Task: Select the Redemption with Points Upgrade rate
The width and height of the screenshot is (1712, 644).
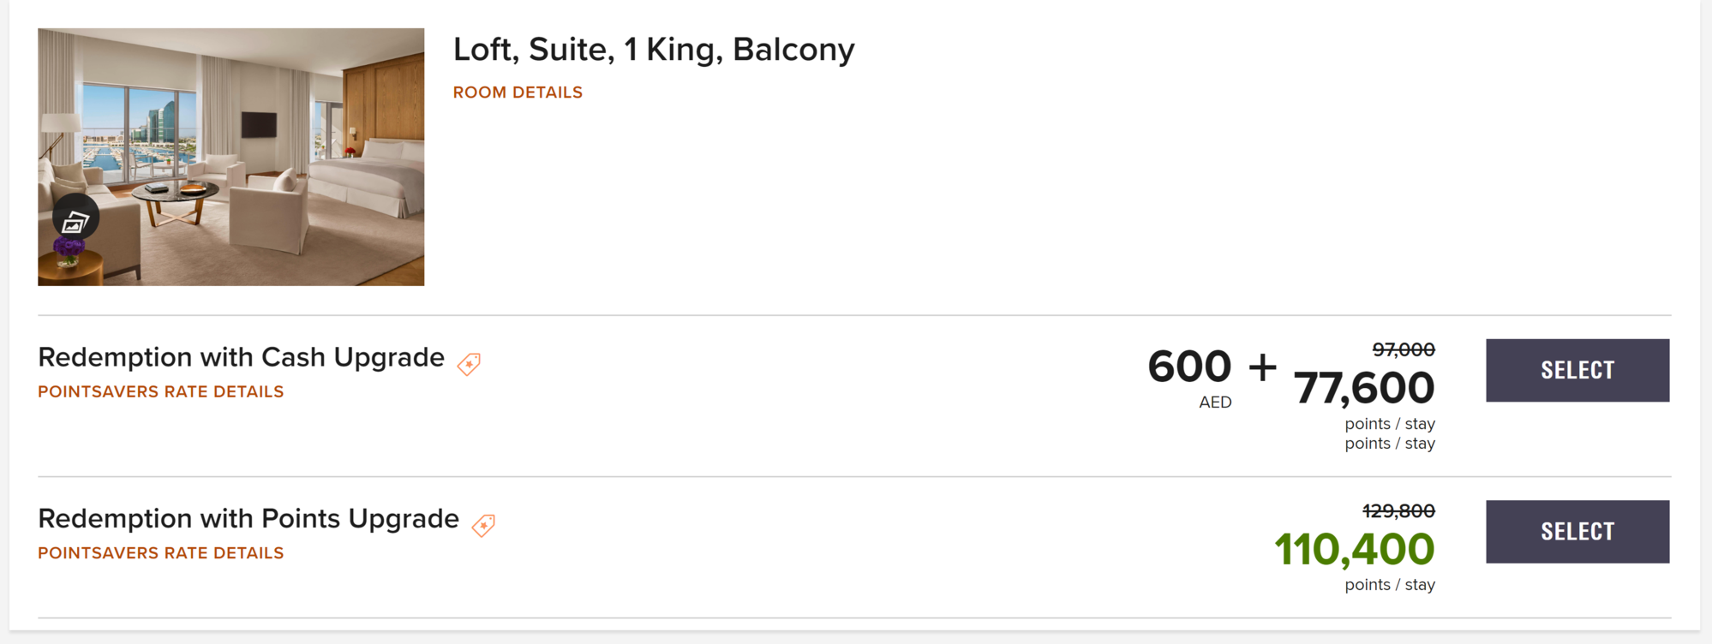Action: click(1577, 532)
